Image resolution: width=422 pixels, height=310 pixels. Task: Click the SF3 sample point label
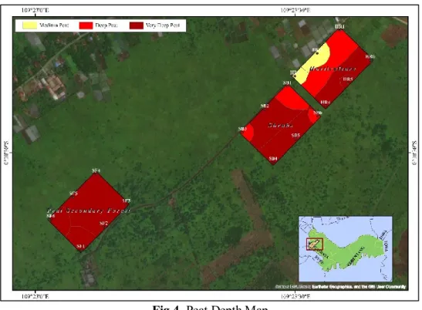[x=127, y=200]
